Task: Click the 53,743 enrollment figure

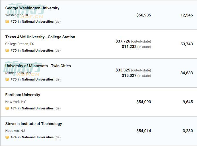Action: click(187, 44)
